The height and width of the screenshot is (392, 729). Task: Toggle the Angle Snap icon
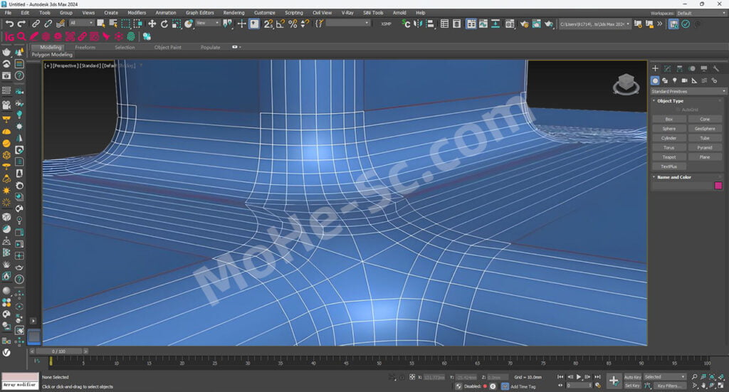[x=280, y=23]
